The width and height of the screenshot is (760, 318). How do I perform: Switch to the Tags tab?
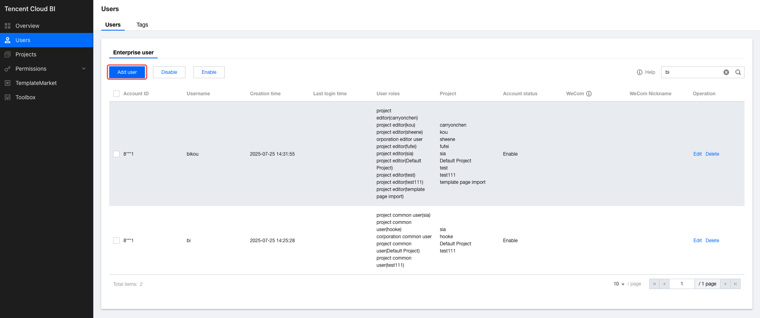coord(142,25)
